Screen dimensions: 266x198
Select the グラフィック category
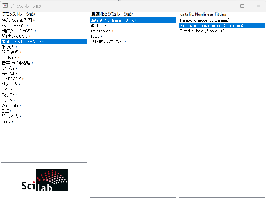10,116
